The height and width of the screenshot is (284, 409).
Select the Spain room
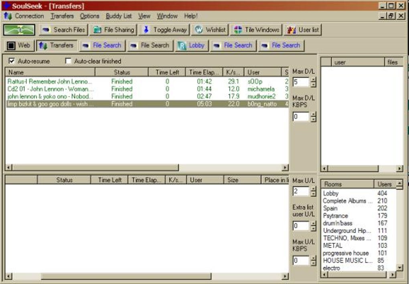(x=358, y=208)
